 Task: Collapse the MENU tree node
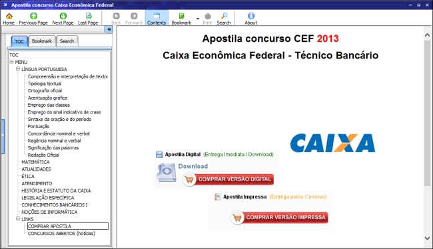(x=11, y=62)
